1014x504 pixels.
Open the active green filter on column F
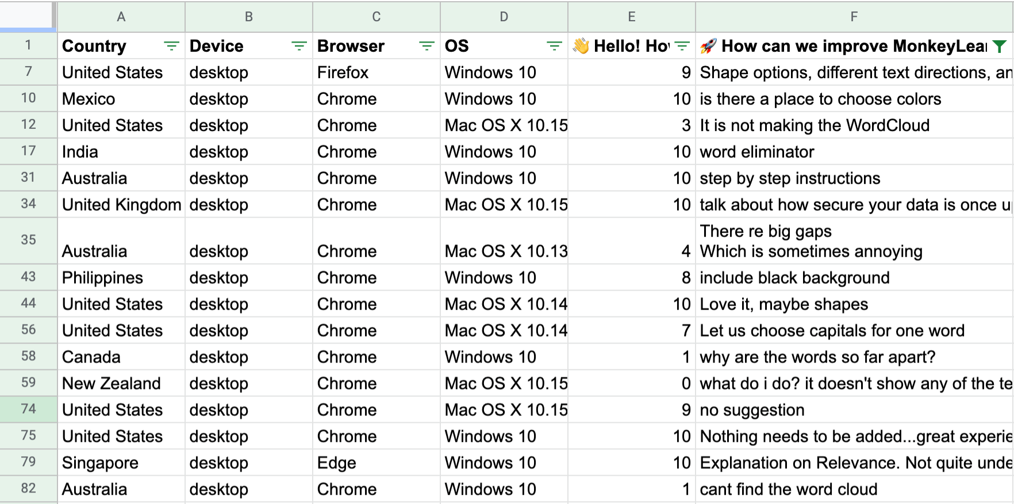(1000, 47)
